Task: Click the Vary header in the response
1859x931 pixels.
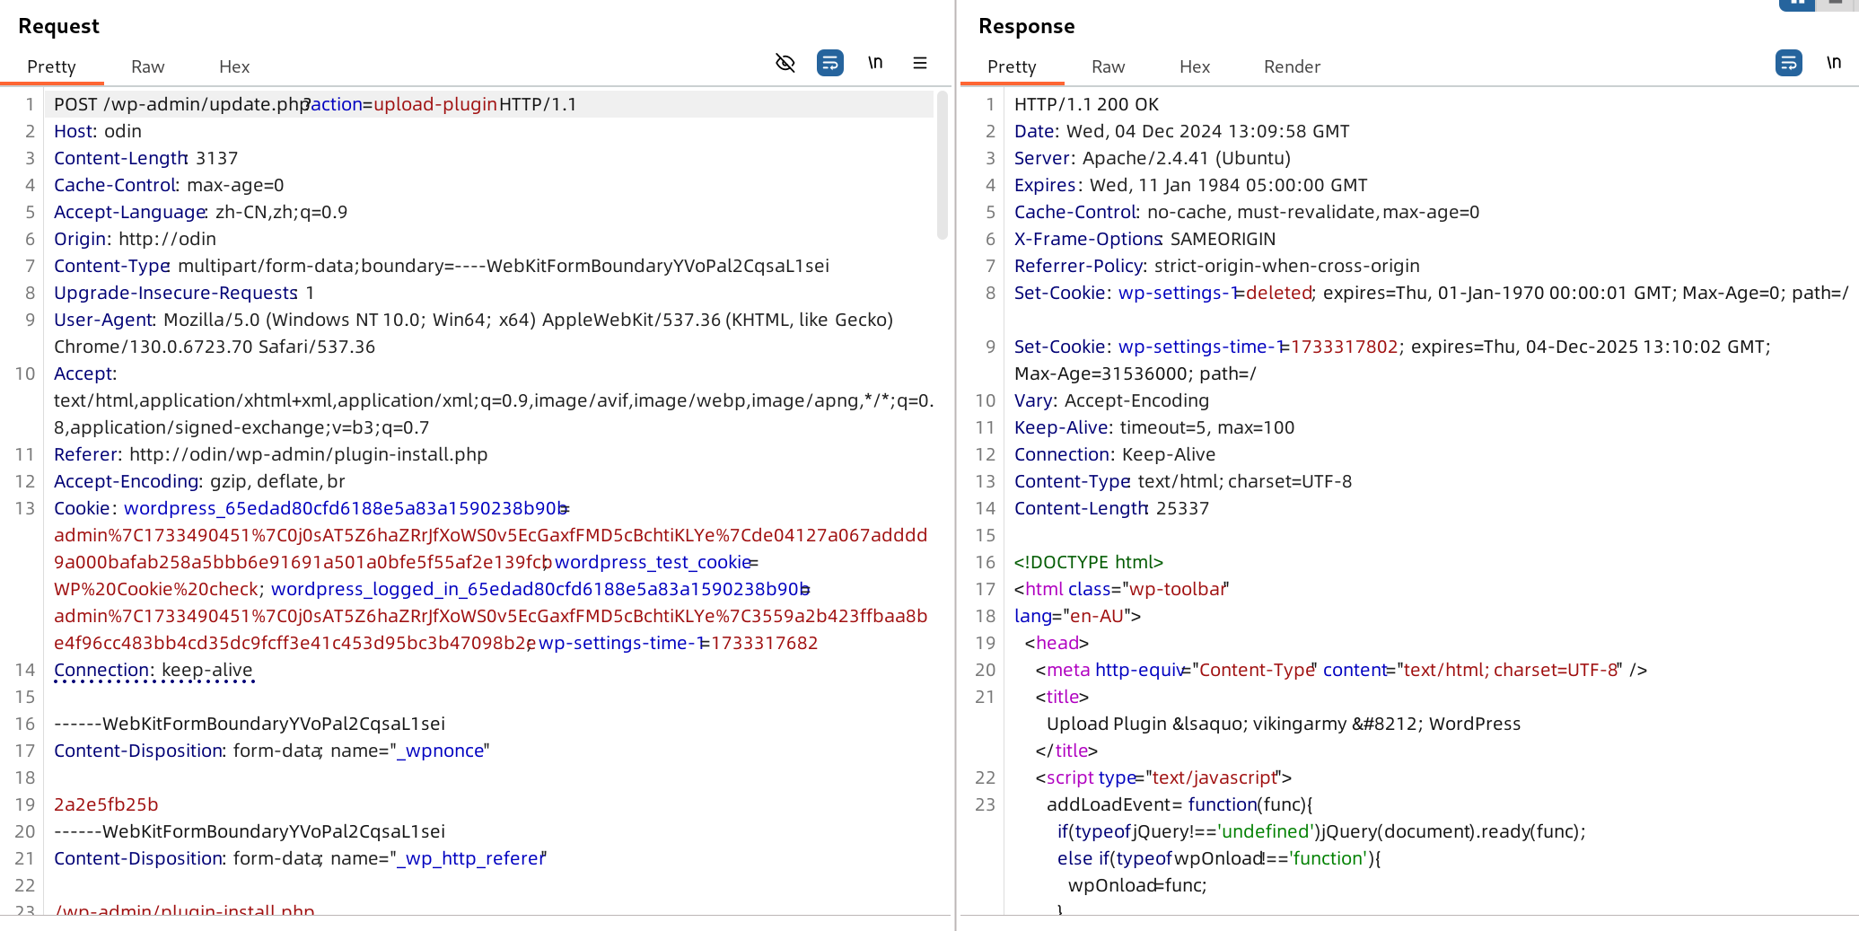Action: point(1111,400)
